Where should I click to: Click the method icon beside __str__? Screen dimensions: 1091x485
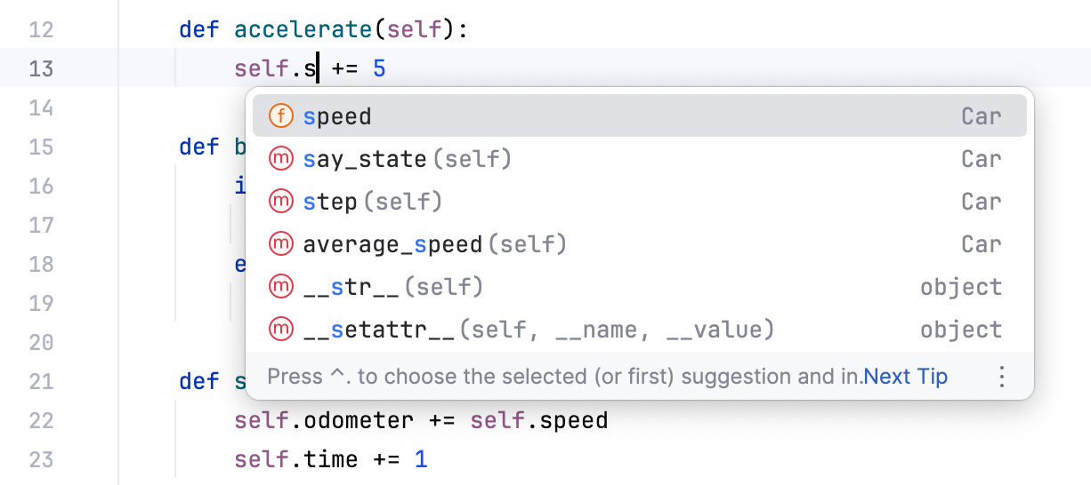280,287
